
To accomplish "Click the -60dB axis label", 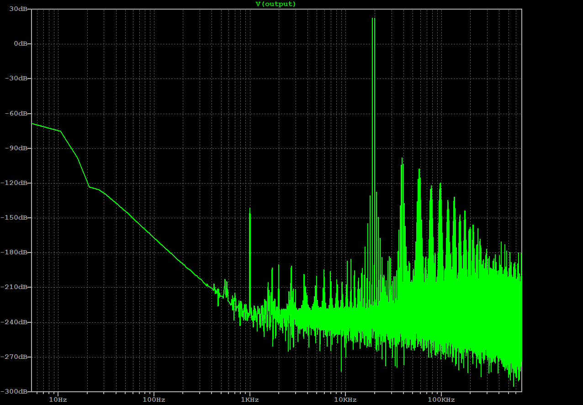I will tap(17, 113).
